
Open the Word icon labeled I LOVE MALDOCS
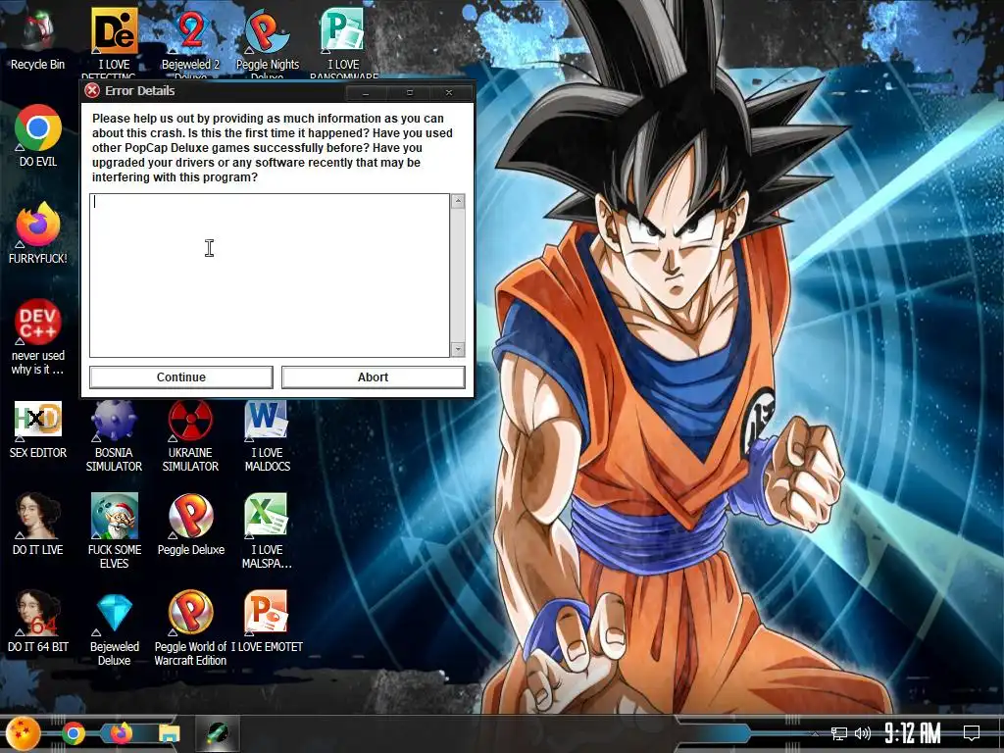pos(267,420)
